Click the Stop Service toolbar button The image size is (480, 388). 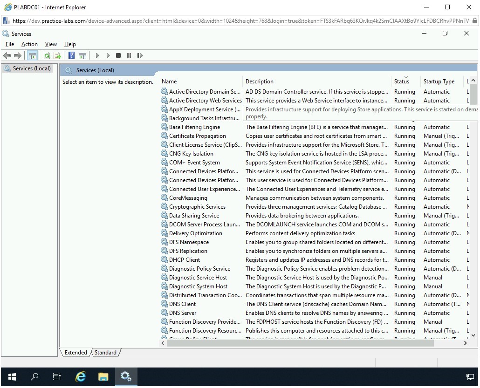pyautogui.click(x=118, y=55)
